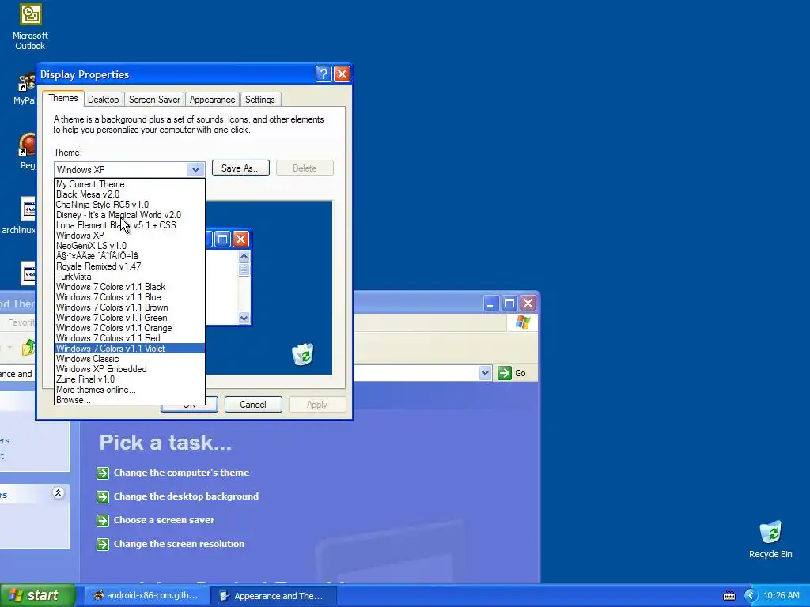Viewport: 810px width, 607px height.
Task: Open Choose a screen saver task
Action: click(164, 520)
